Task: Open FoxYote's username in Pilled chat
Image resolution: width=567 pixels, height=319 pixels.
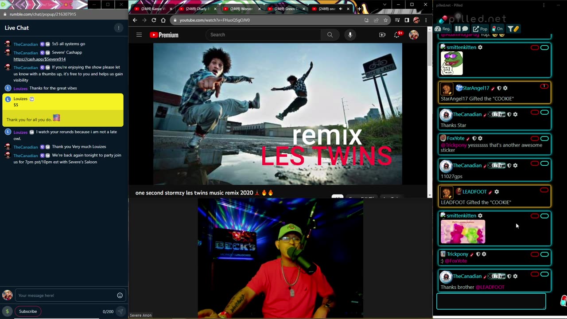Action: coord(456,138)
